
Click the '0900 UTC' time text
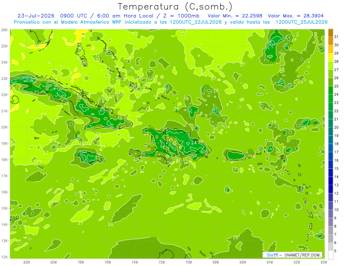coord(73,16)
